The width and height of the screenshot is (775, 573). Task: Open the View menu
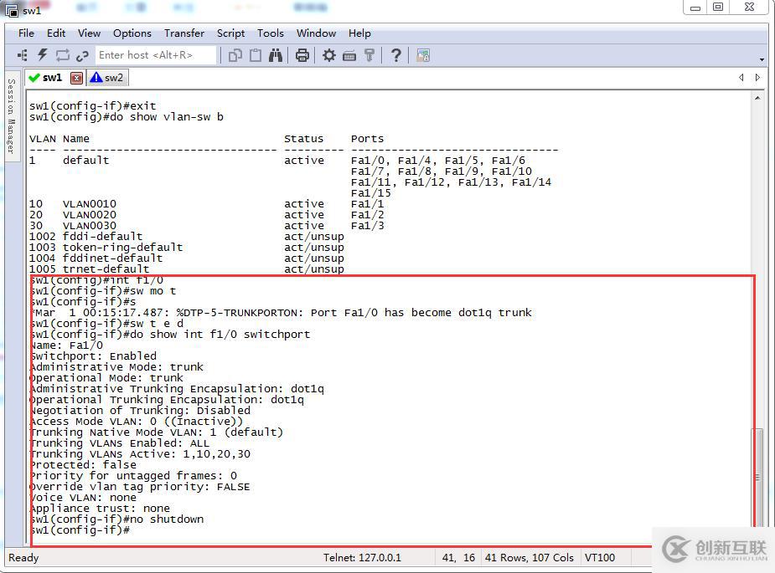click(x=89, y=33)
